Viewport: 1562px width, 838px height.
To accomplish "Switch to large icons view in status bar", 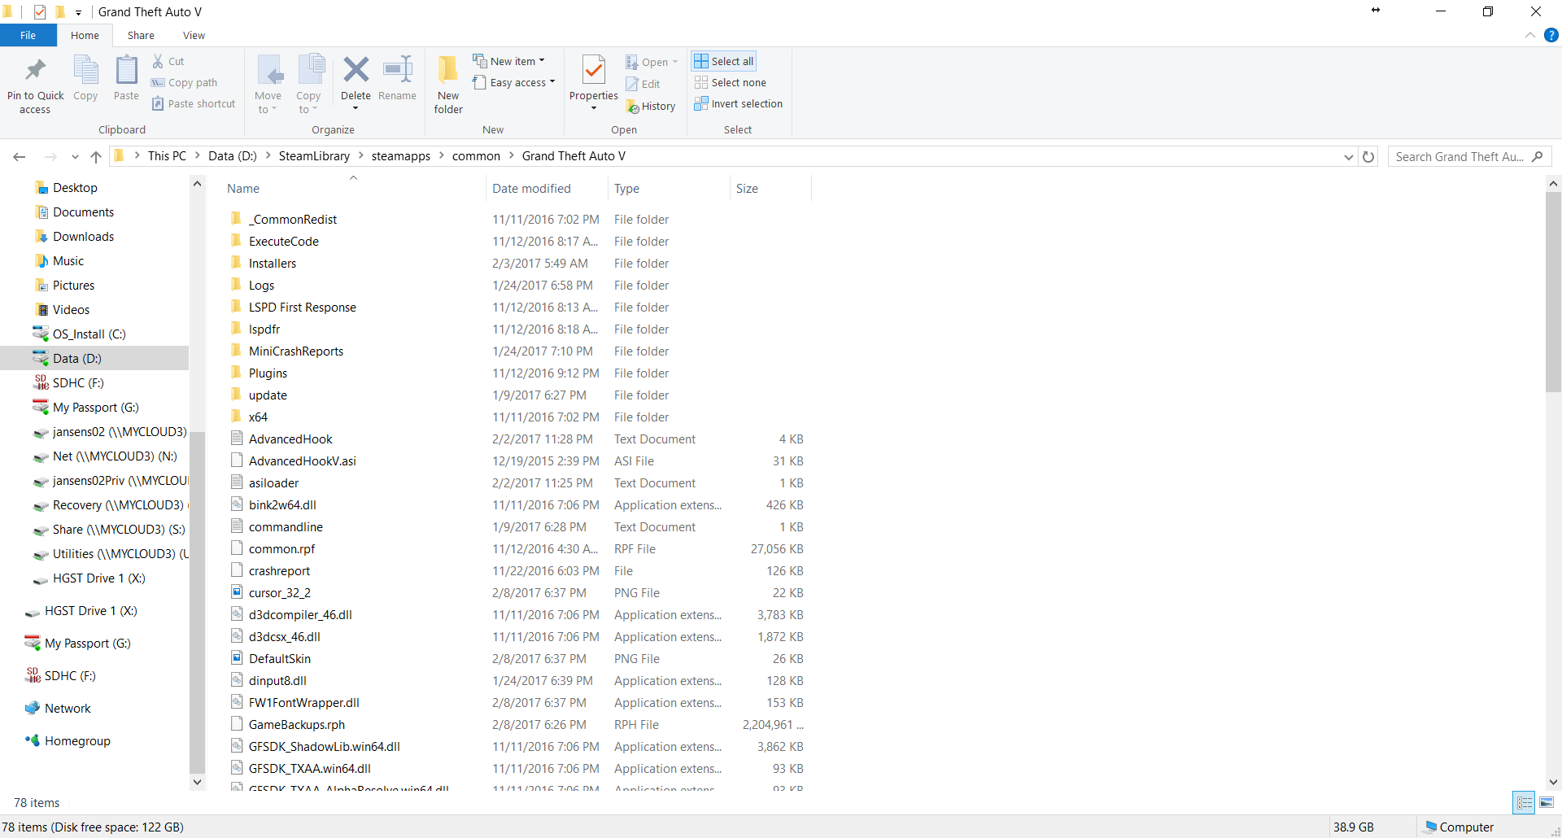I will [x=1547, y=803].
